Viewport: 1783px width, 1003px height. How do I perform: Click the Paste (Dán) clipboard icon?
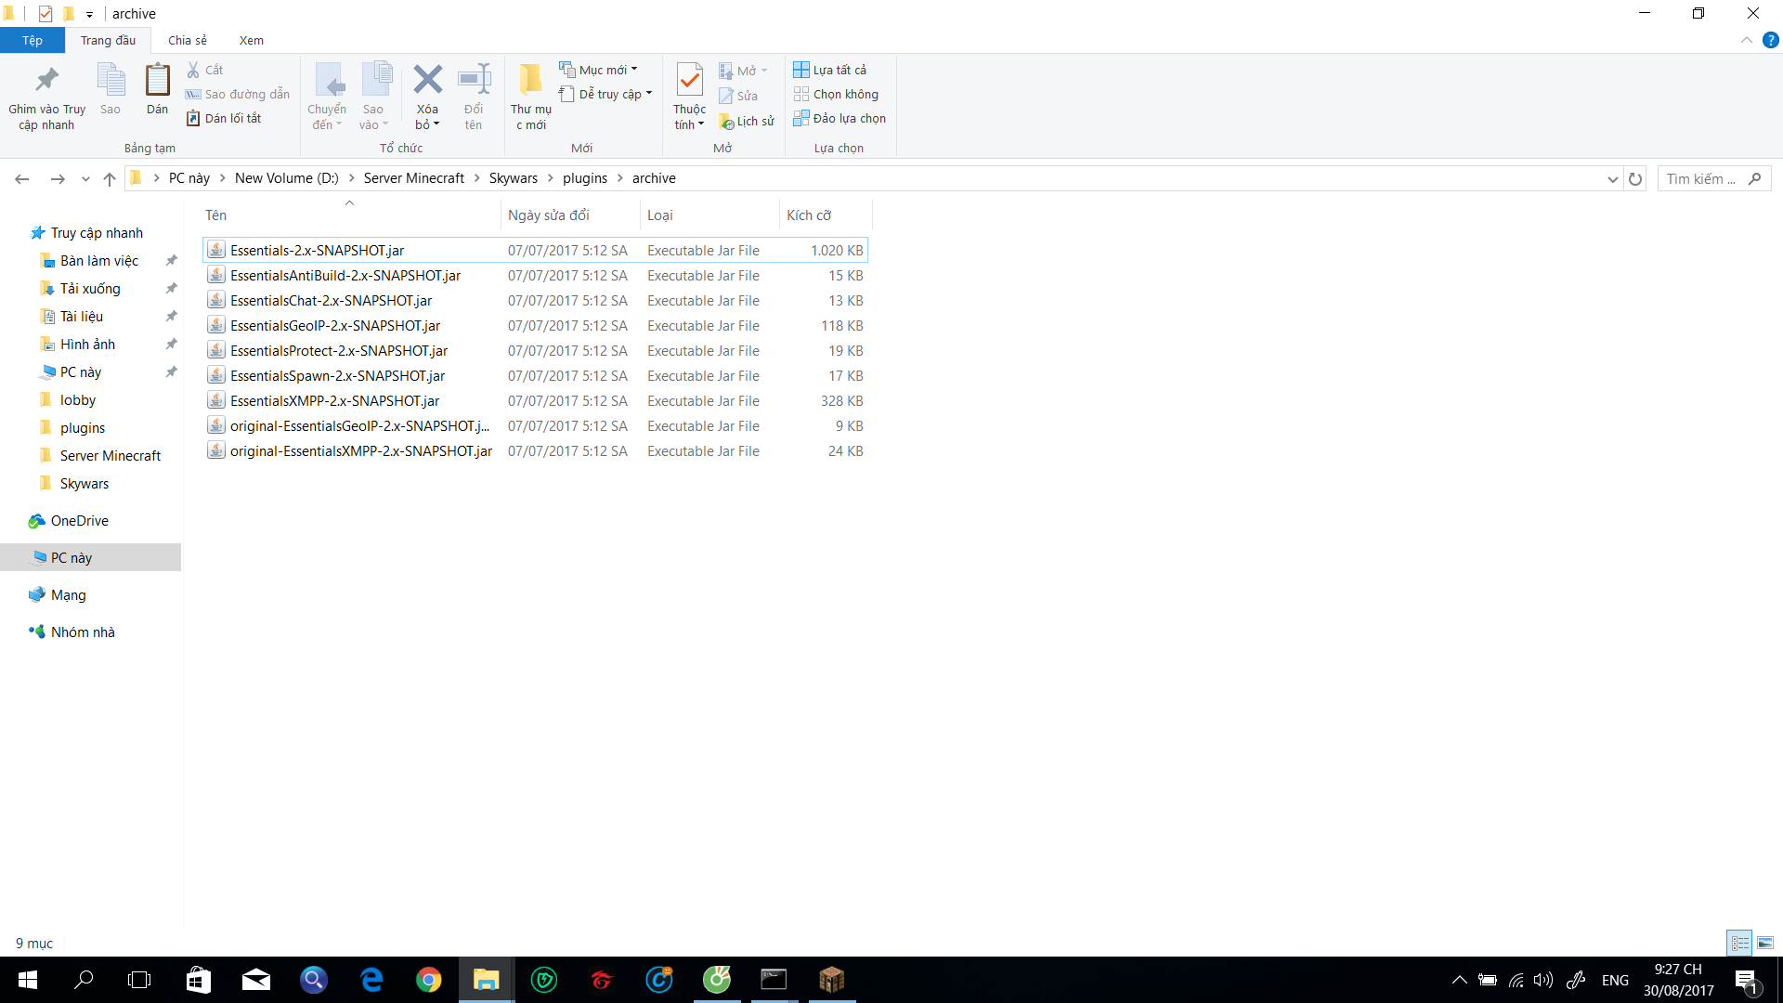[157, 81]
